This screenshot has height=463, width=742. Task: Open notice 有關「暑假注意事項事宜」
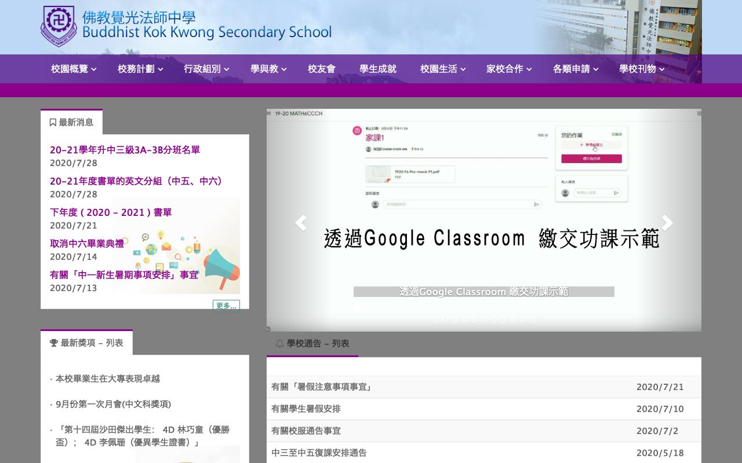(x=322, y=387)
